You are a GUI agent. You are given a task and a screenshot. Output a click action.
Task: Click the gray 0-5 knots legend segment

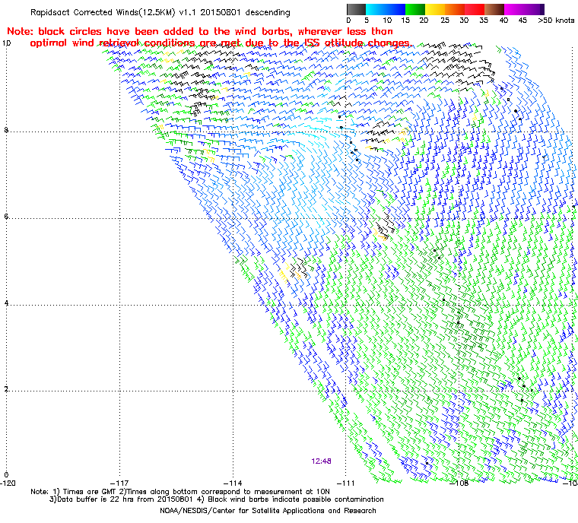[x=356, y=9]
